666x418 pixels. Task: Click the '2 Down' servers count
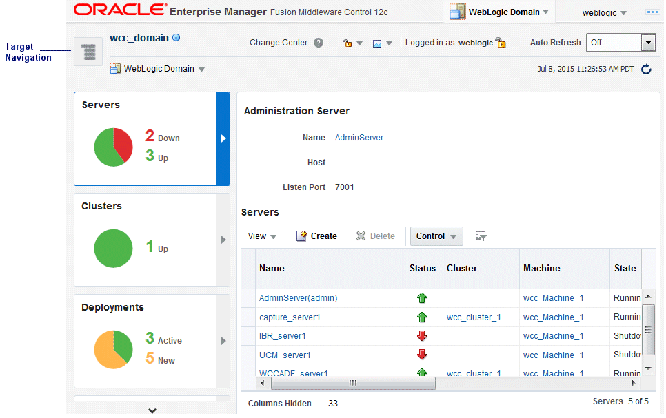click(163, 136)
